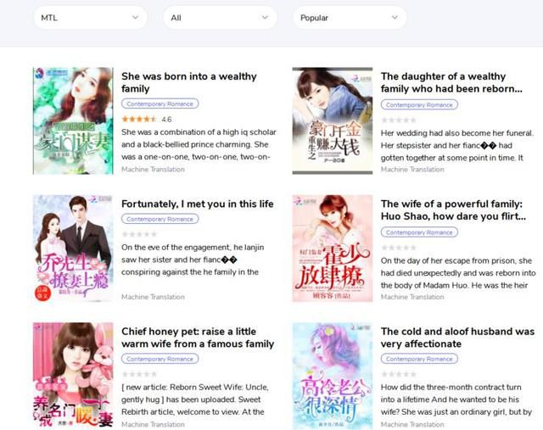This screenshot has width=543, height=430.
Task: Open the MTL filter dropdown
Action: 90,18
